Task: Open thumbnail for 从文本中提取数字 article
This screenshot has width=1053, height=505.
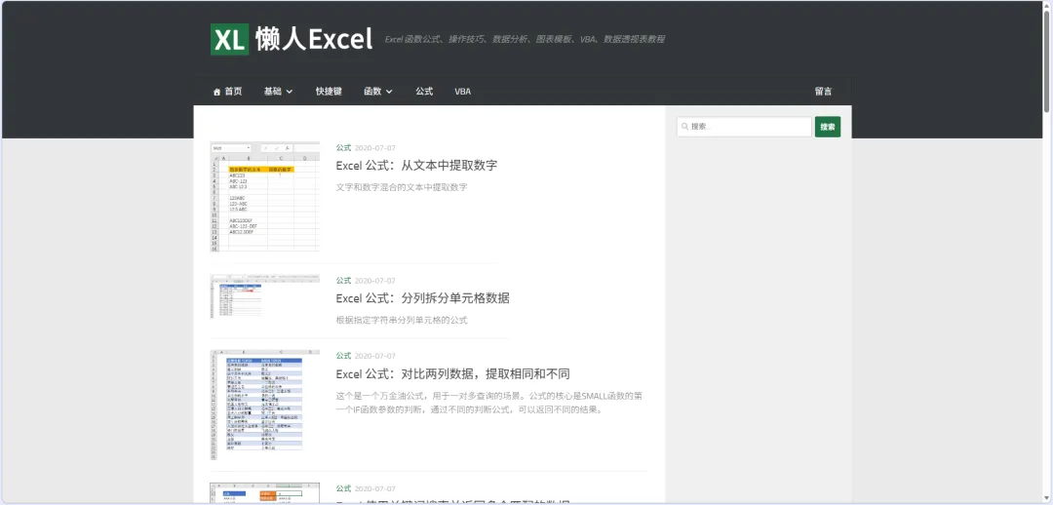Action: click(264, 196)
